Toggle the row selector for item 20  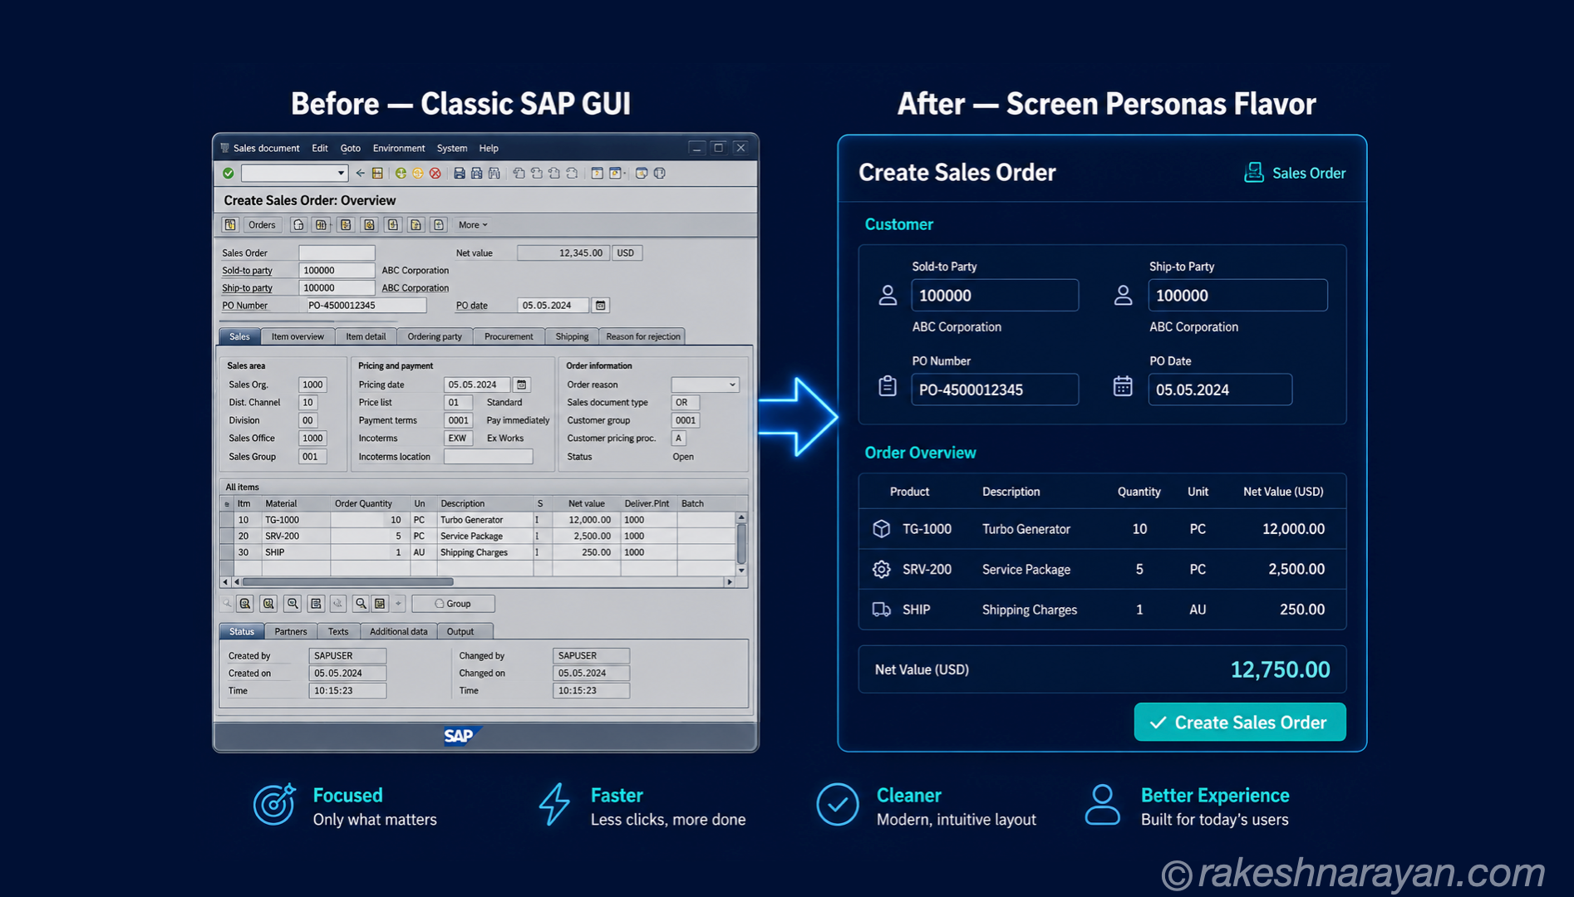227,536
